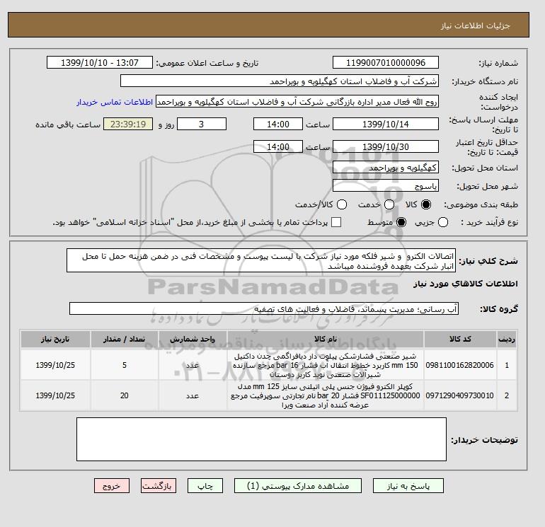
Task: Click the واحد شمارش column header
Action: click(193, 339)
